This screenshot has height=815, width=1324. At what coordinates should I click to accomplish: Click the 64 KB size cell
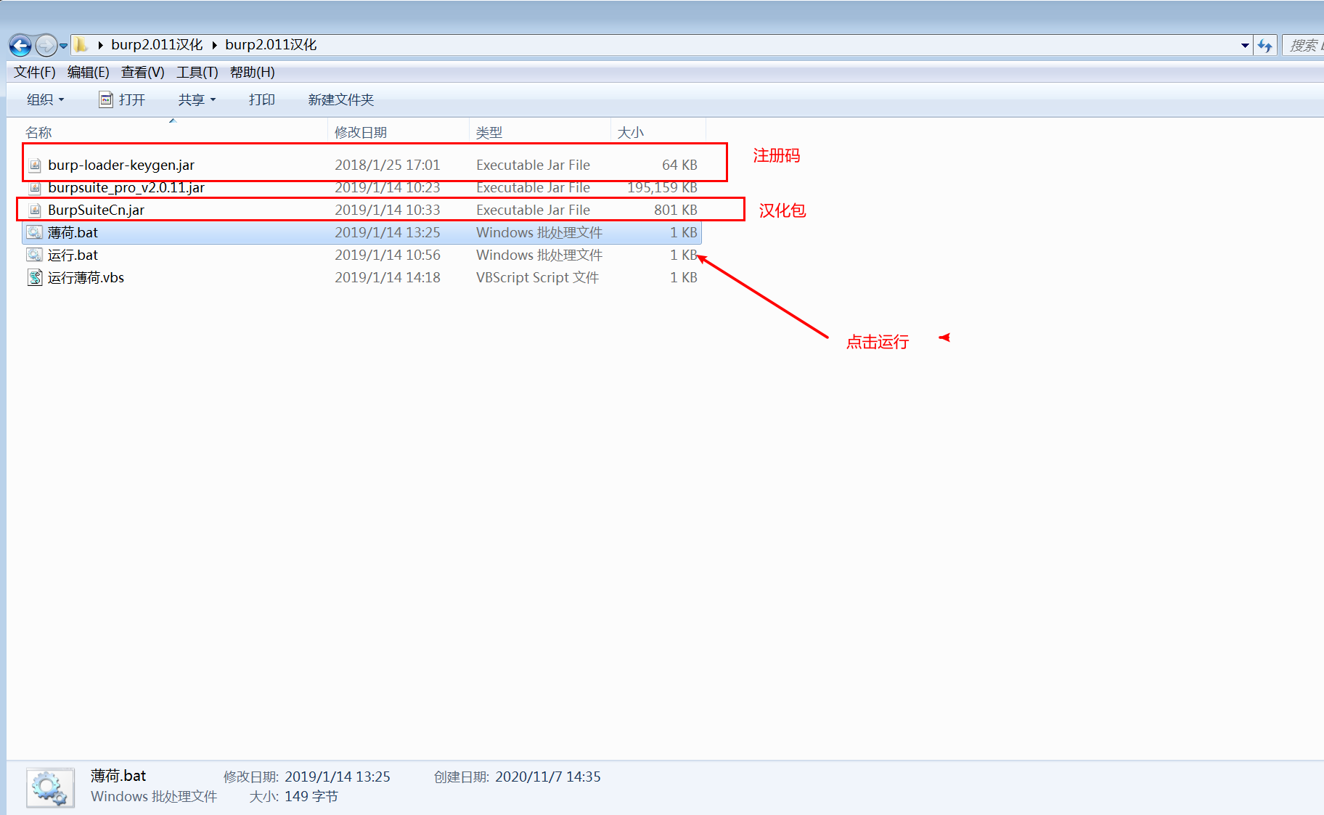coord(679,165)
